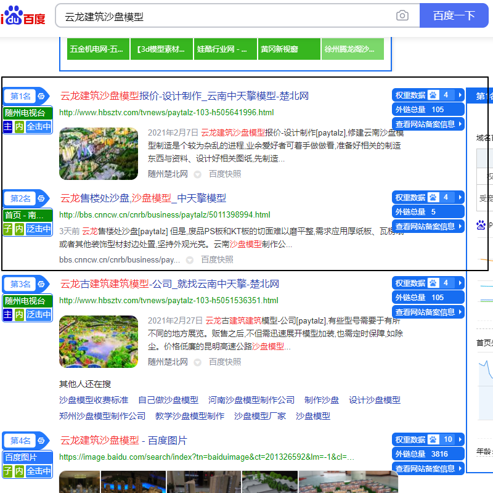The image size is (493, 493).
Task: Open result titled 云龙售楼处沙盘,沙盘模型_中天擎模型
Action: coord(143,198)
